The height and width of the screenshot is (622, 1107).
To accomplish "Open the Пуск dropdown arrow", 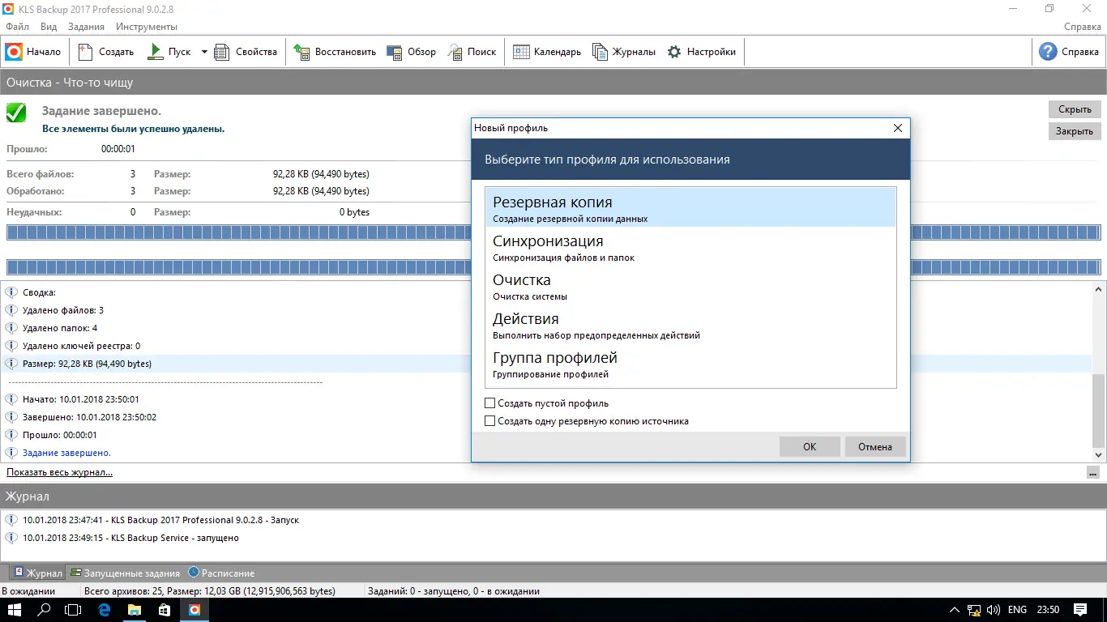I will click(203, 51).
